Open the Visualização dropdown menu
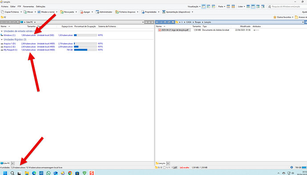307x175 pixels. pyautogui.click(x=194, y=7)
